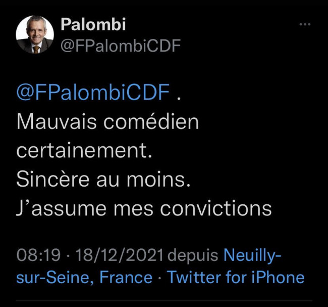Open the blue @FPalombiCDF mention in tweet
Viewport: 328px width, 307px height.
[93, 92]
